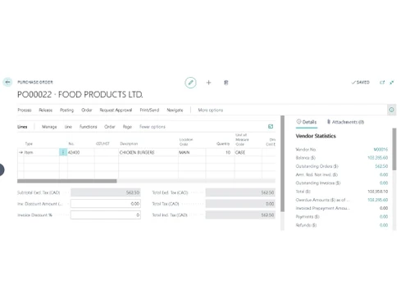Click the Lines section label
Viewport: 410px width, 307px height.
coord(22,127)
